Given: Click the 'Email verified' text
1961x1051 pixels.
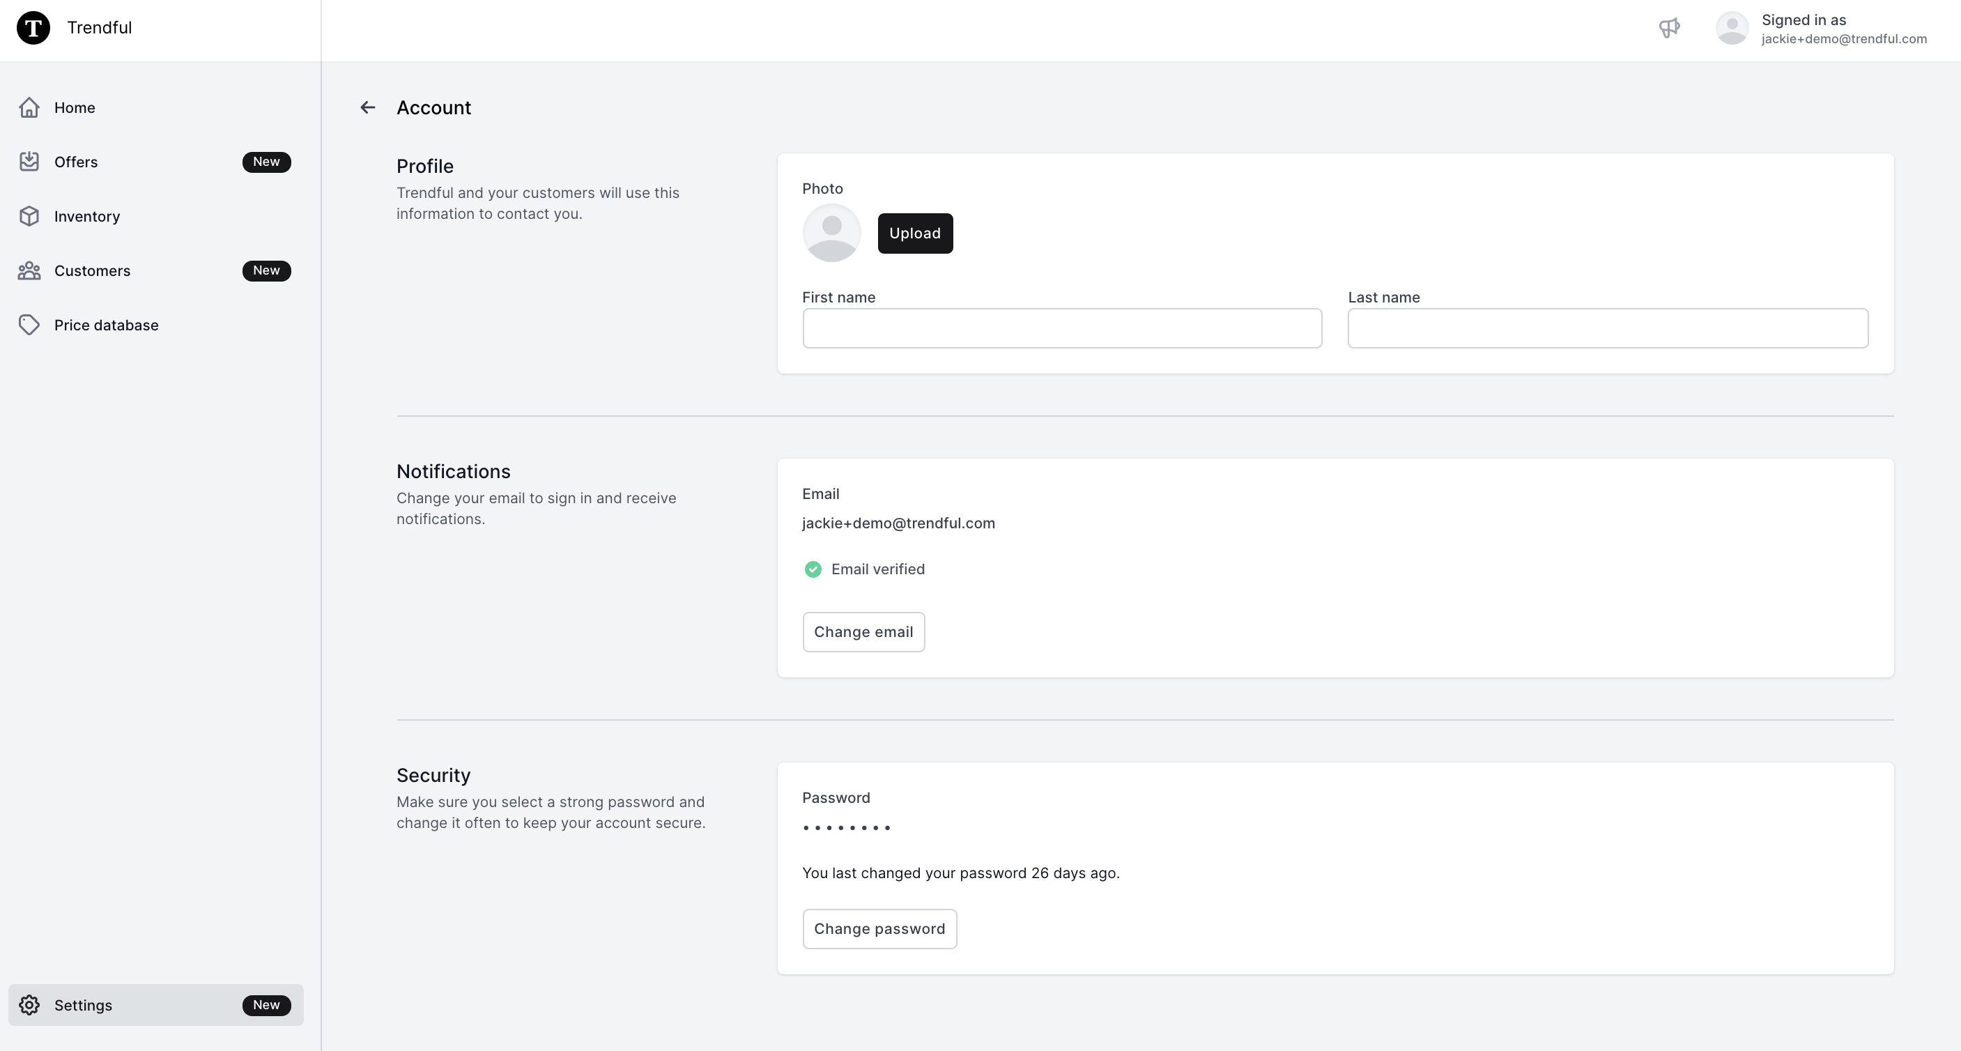Looking at the screenshot, I should coord(878,569).
